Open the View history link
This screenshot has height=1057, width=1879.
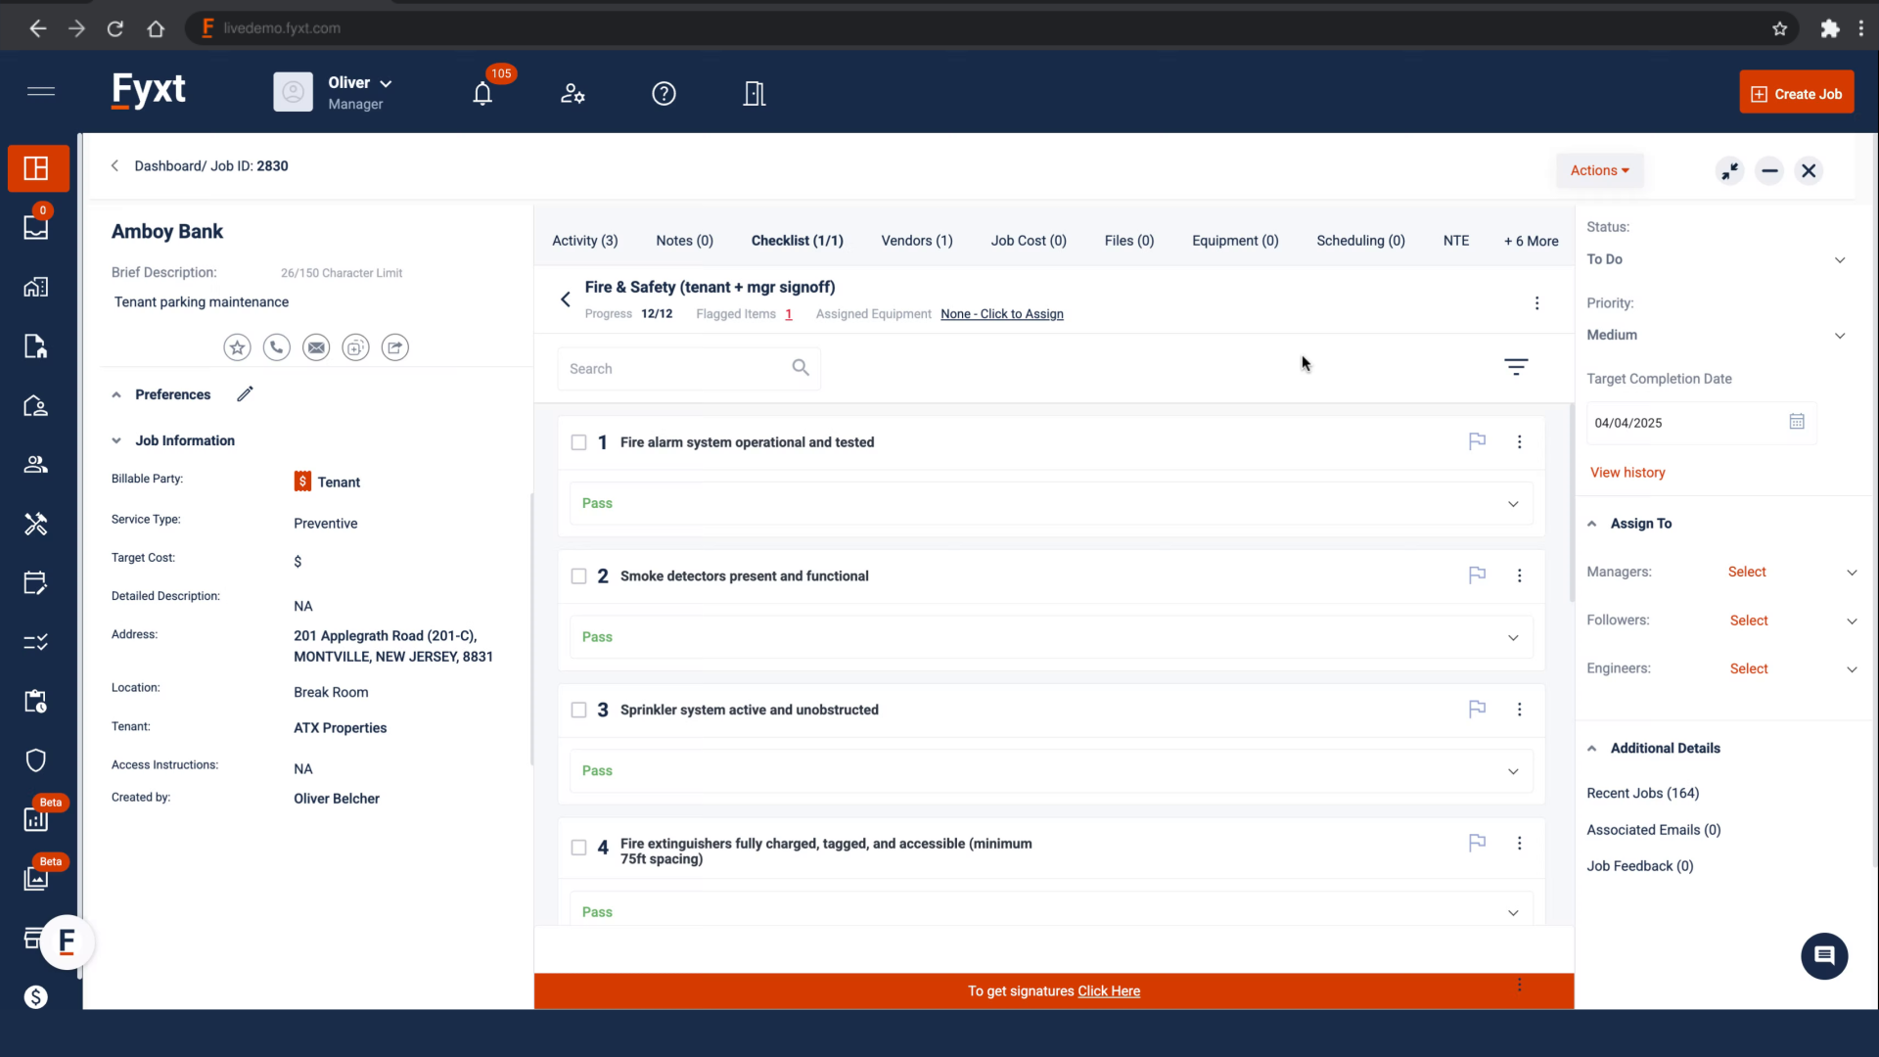1627,472
